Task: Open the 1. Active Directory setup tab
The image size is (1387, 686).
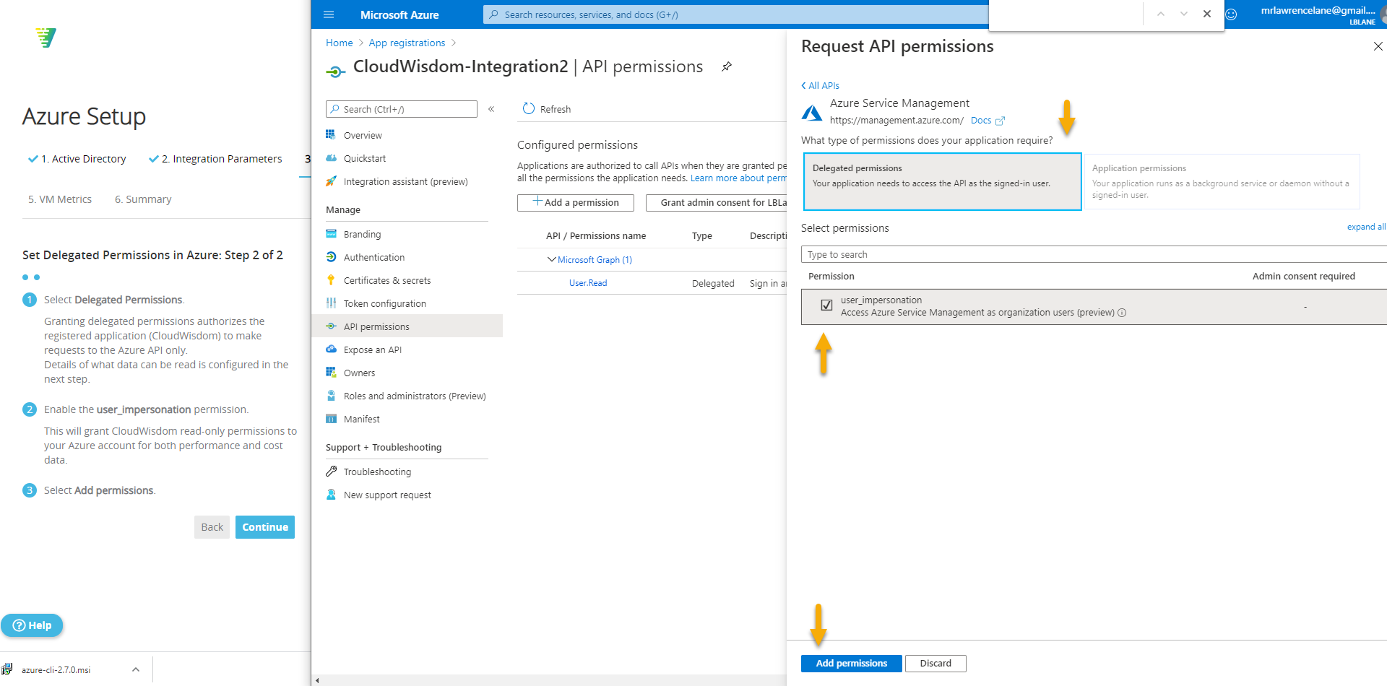Action: click(77, 159)
